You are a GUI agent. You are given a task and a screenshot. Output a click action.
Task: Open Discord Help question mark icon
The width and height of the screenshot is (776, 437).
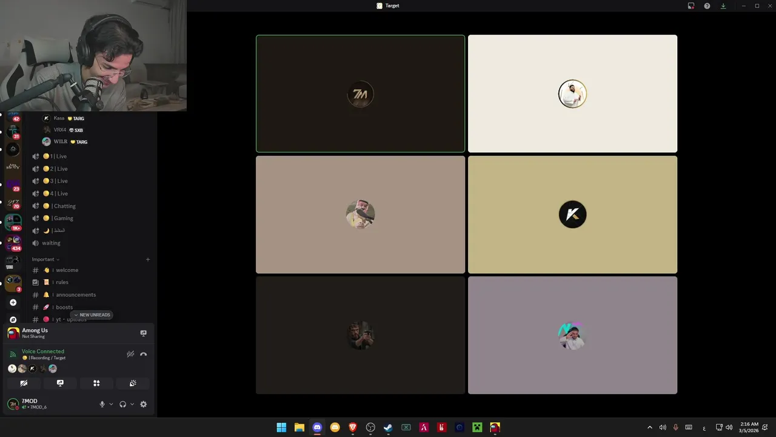tap(707, 6)
